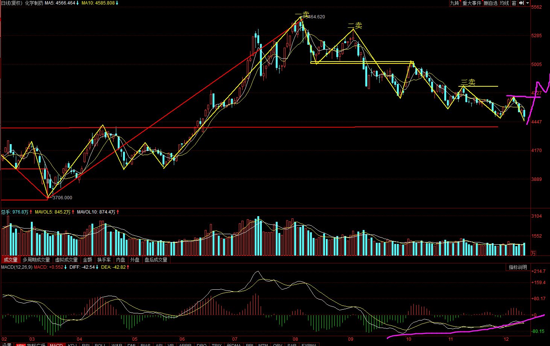Click the 二卖 annotation on the chart

(x=355, y=25)
